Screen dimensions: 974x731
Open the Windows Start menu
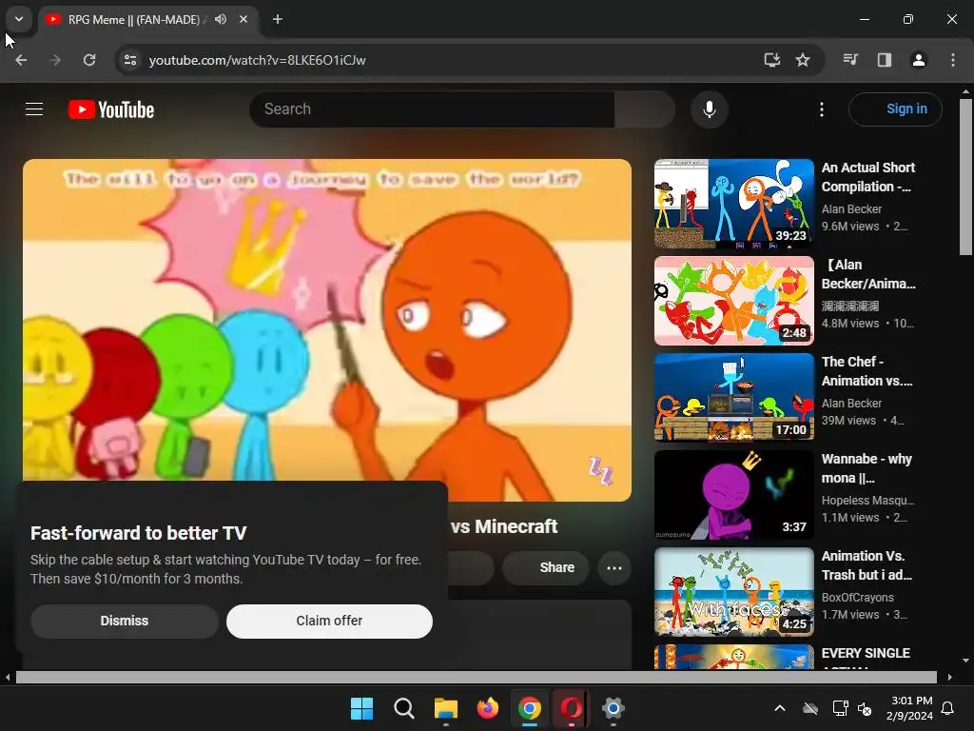pyautogui.click(x=361, y=708)
